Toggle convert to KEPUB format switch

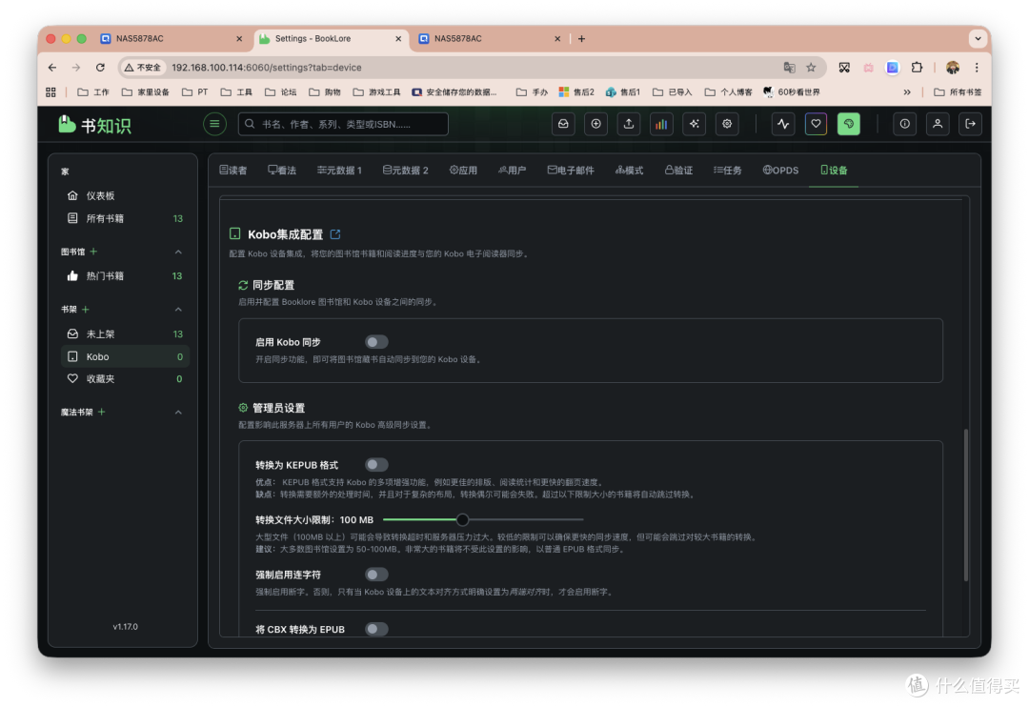click(x=376, y=465)
